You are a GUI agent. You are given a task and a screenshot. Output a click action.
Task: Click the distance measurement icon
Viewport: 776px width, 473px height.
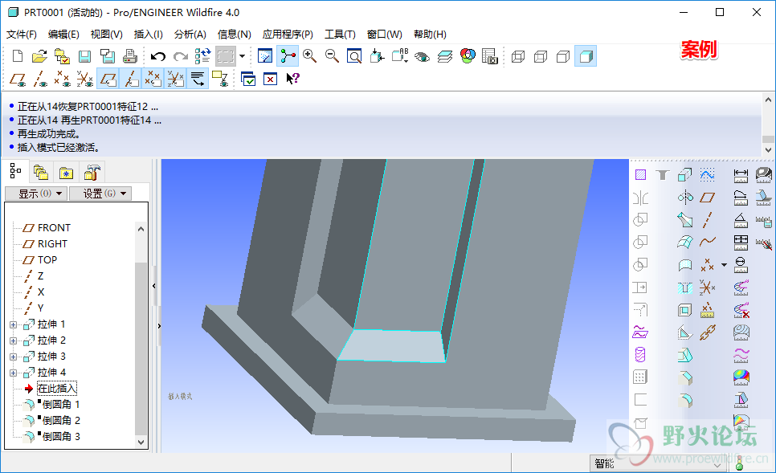click(741, 174)
